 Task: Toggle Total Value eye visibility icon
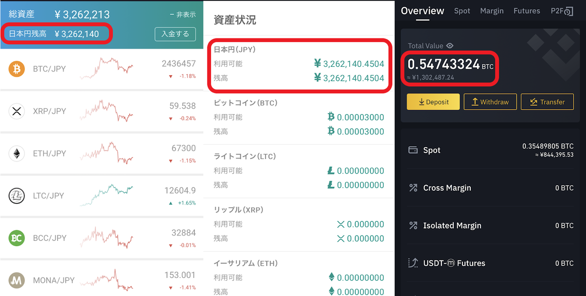coord(450,46)
